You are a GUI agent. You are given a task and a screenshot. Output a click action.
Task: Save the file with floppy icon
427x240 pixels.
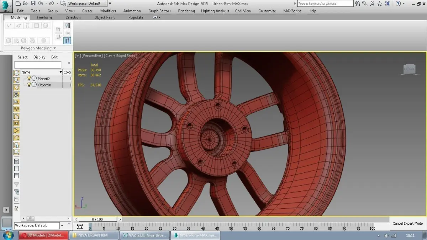pos(33,4)
